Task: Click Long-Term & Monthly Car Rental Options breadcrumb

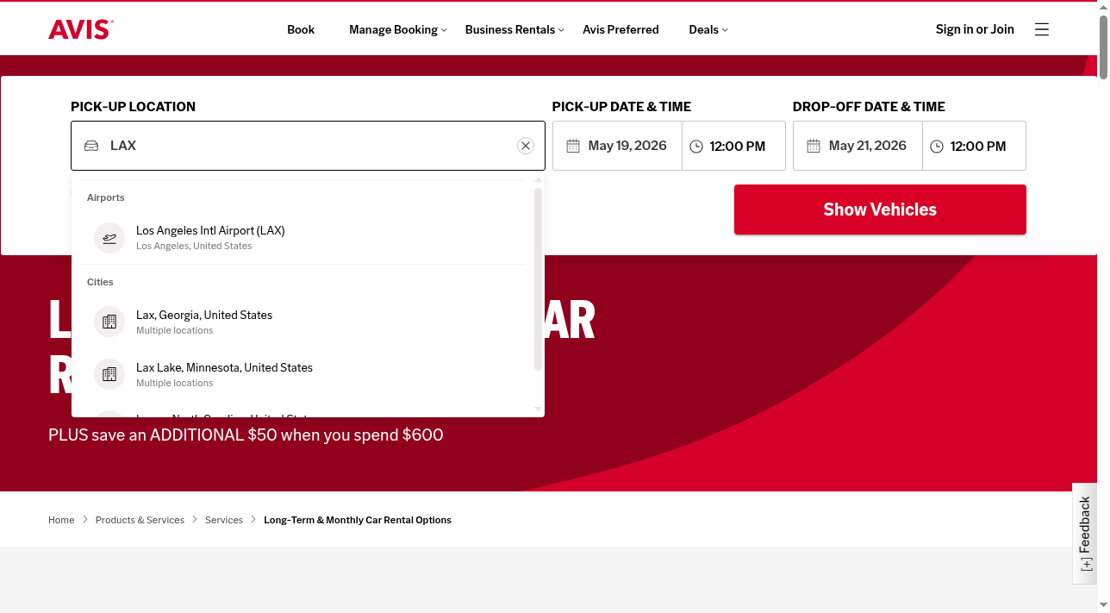Action: coord(358,520)
